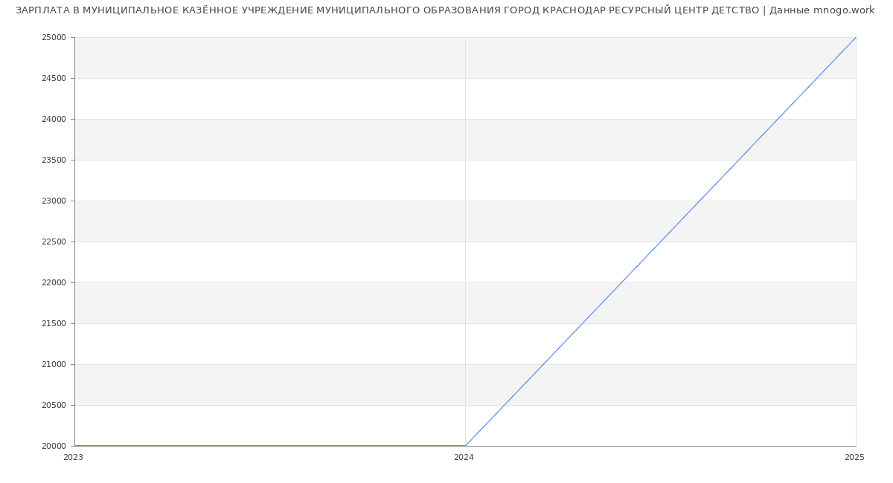Click the 2025 x-axis label
The image size is (893, 483).
[x=854, y=458]
